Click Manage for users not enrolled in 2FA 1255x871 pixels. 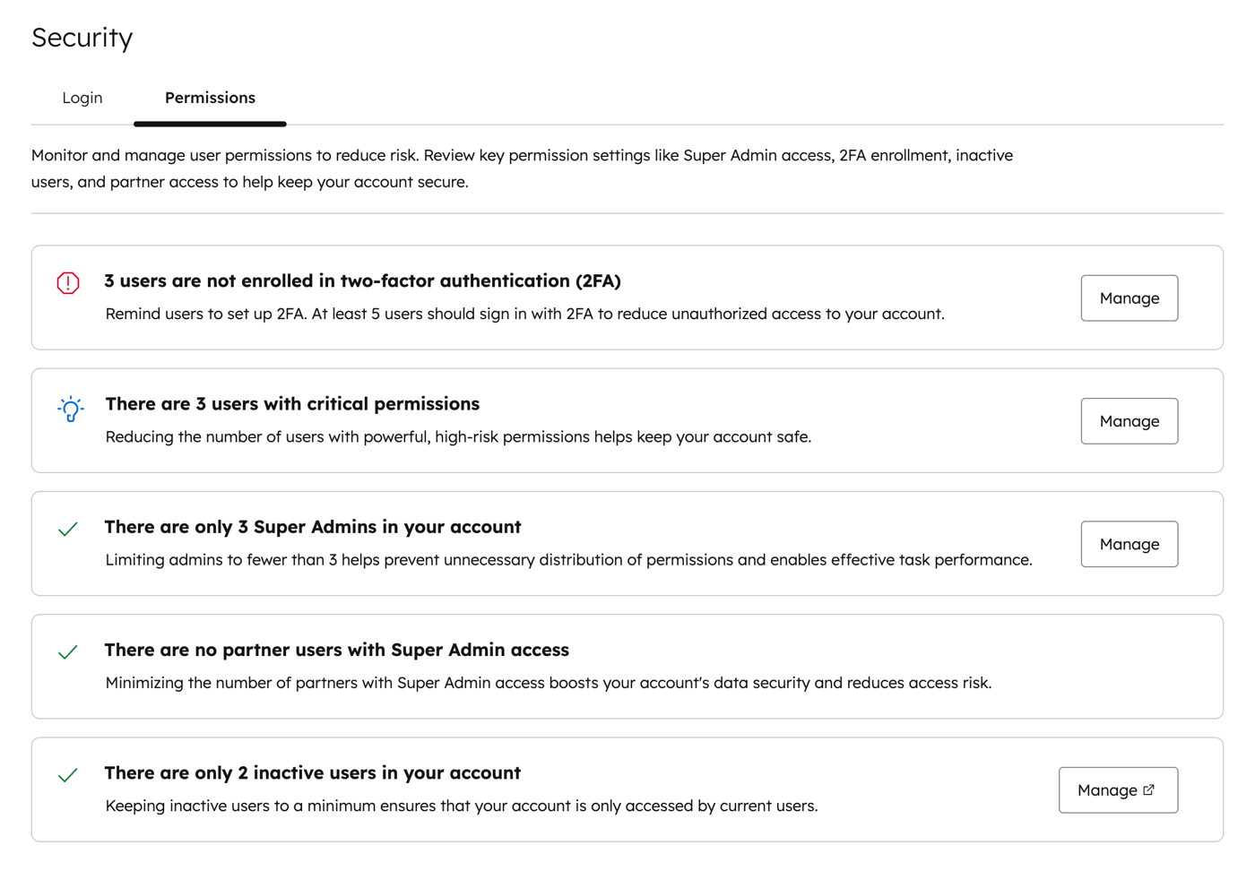tap(1129, 298)
